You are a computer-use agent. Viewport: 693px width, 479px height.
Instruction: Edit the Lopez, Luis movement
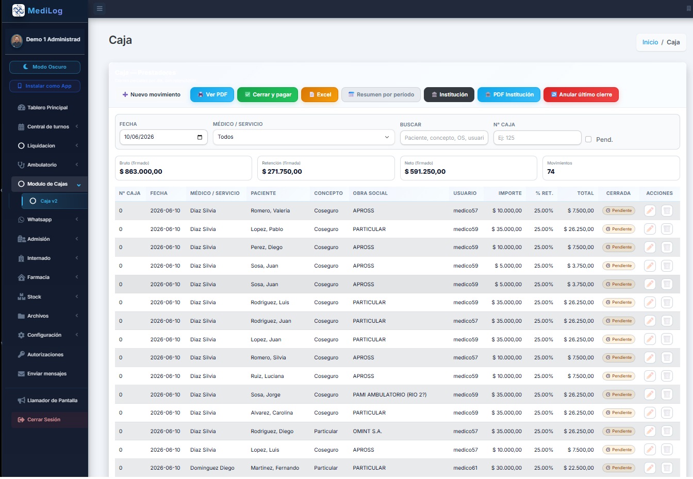(x=650, y=450)
